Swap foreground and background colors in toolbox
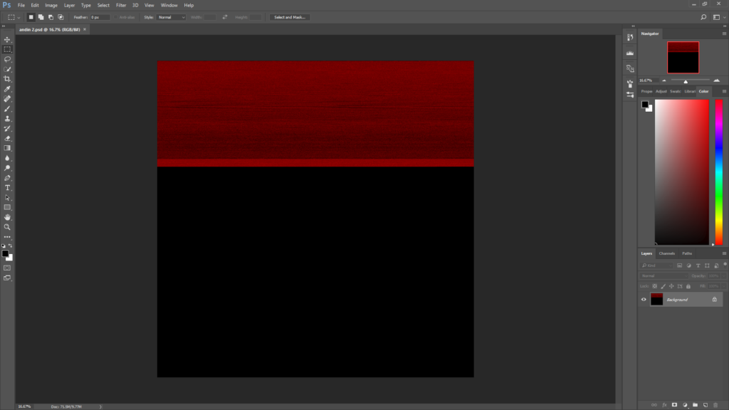 pos(10,246)
